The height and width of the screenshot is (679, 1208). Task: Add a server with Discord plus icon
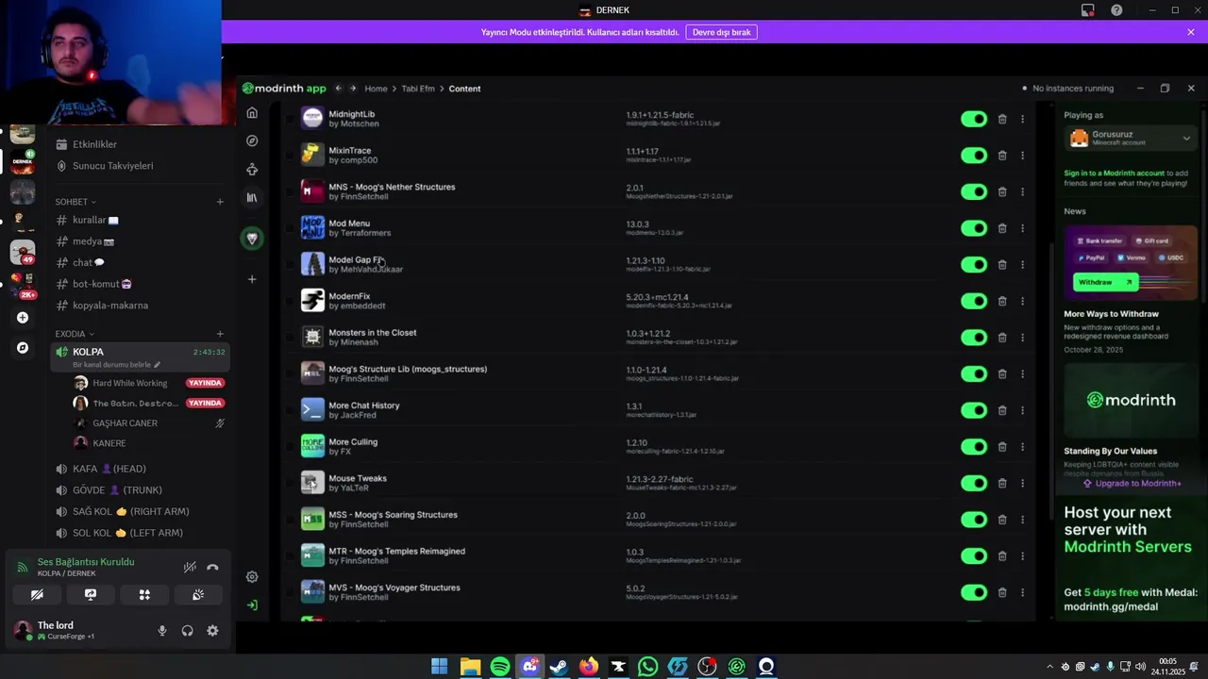[x=23, y=318]
